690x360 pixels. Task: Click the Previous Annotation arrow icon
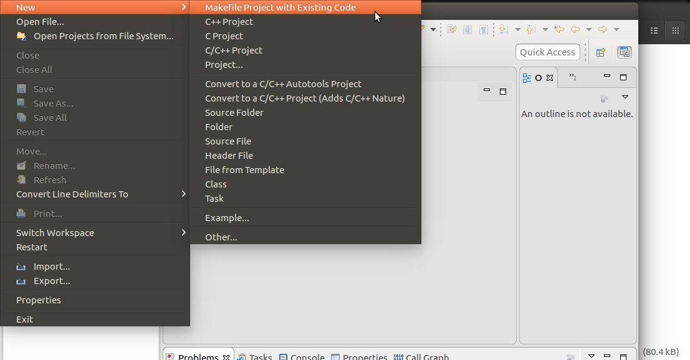(x=530, y=29)
